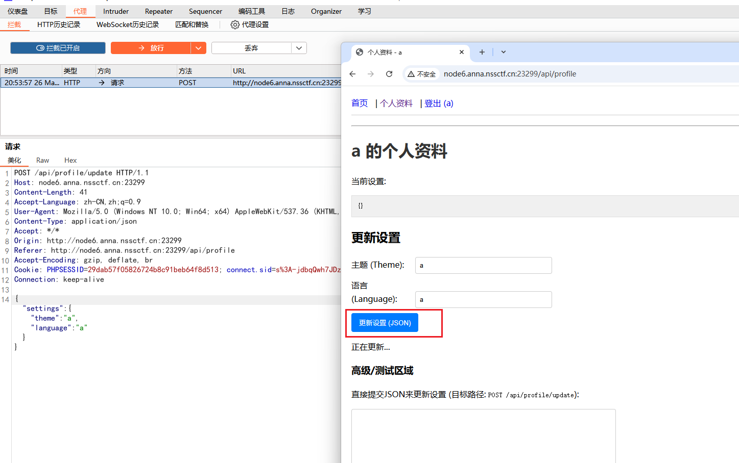Toggle the 拦截已开启 intercept button
The image size is (739, 463).
[x=58, y=48]
